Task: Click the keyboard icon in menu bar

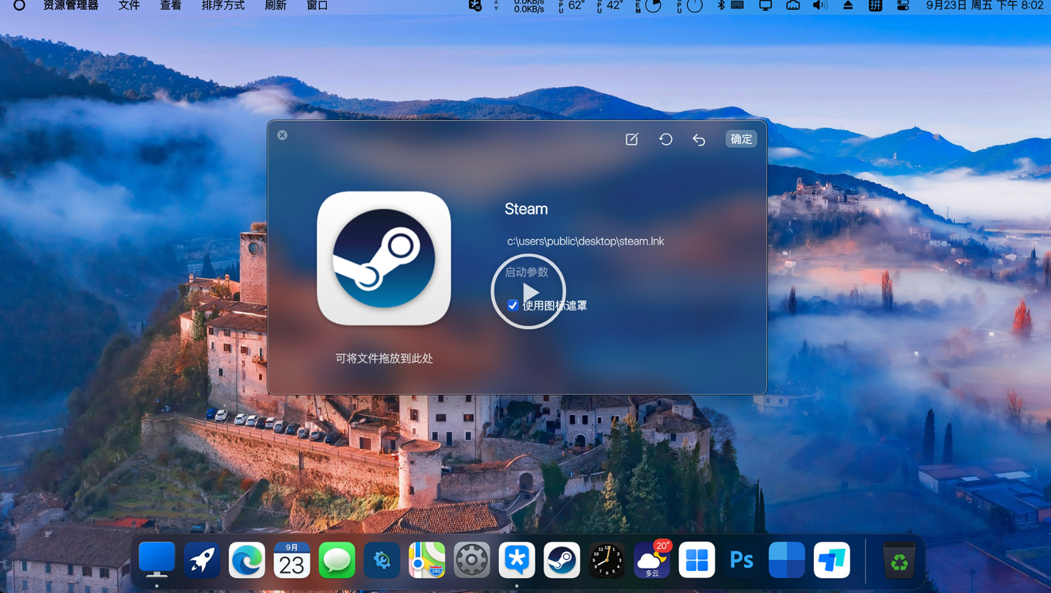Action: click(x=738, y=5)
